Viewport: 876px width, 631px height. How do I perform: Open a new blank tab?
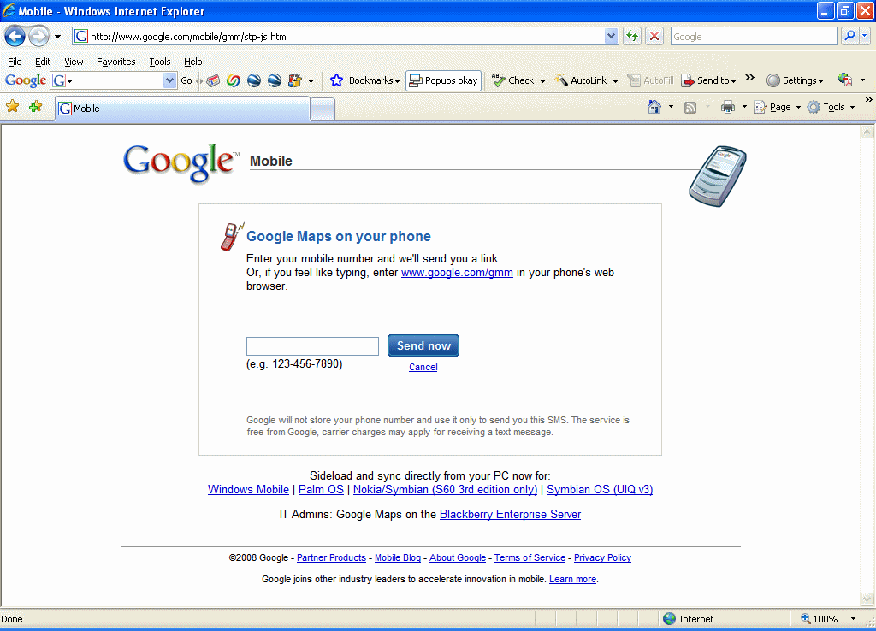(x=323, y=109)
